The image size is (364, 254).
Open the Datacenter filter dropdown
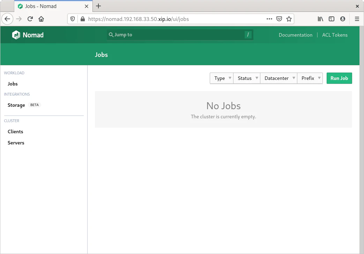point(278,78)
